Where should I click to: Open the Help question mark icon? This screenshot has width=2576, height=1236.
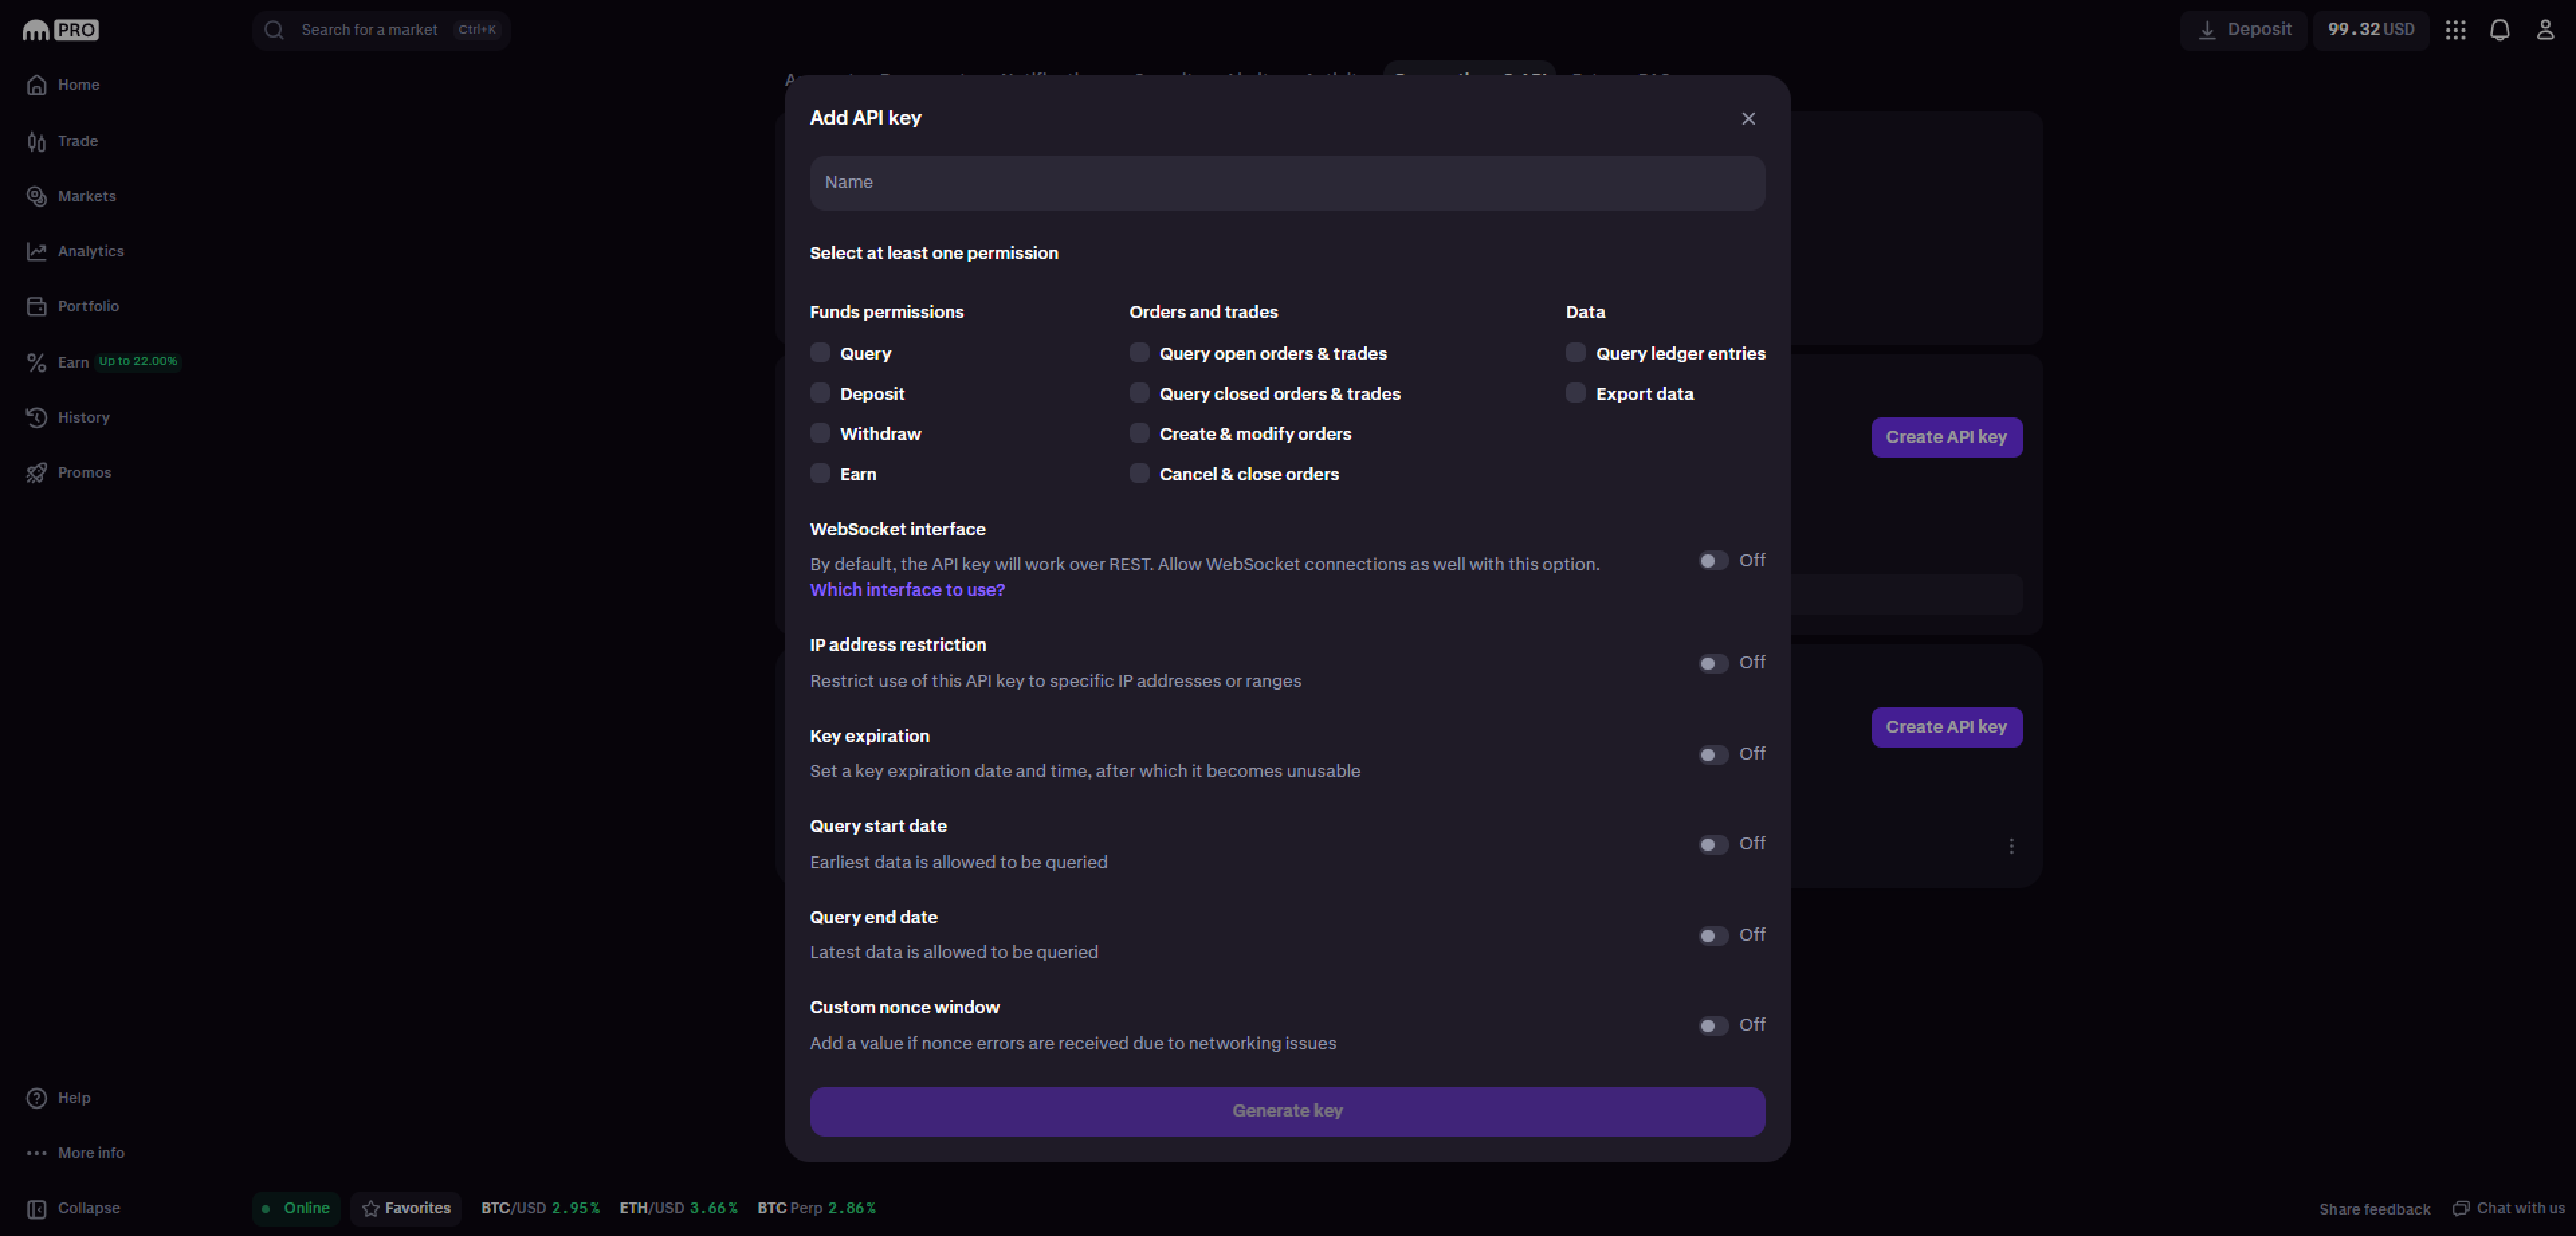coord(37,1098)
